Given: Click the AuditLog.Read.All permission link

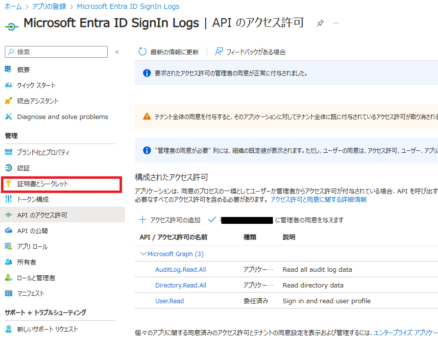Looking at the screenshot, I should click(180, 270).
